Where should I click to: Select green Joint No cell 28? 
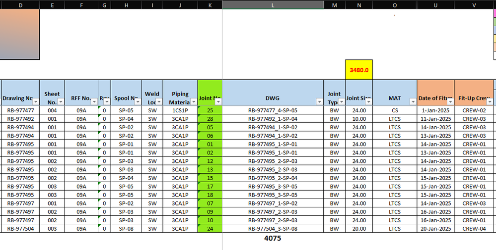pos(210,119)
